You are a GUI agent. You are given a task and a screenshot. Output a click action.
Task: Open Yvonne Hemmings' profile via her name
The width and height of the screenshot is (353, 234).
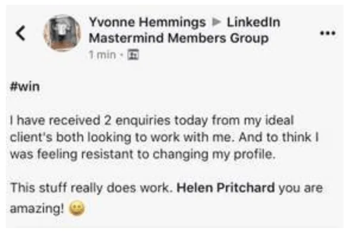tap(147, 22)
